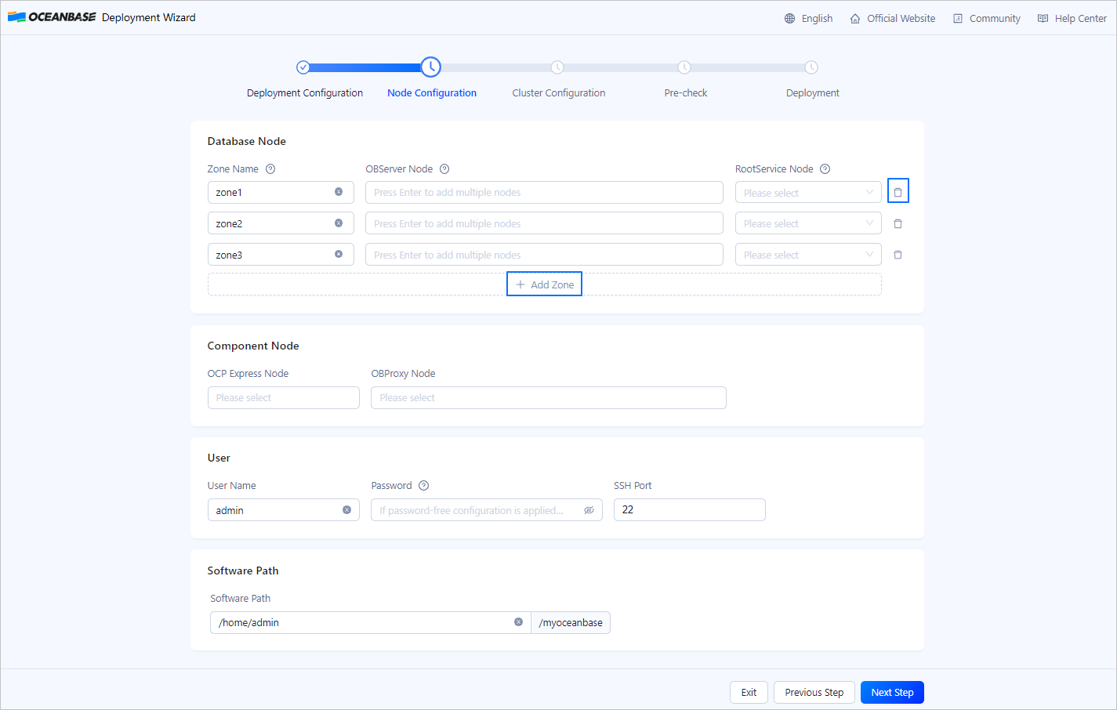The image size is (1117, 710).
Task: Toggle password visibility eye icon
Action: [589, 510]
